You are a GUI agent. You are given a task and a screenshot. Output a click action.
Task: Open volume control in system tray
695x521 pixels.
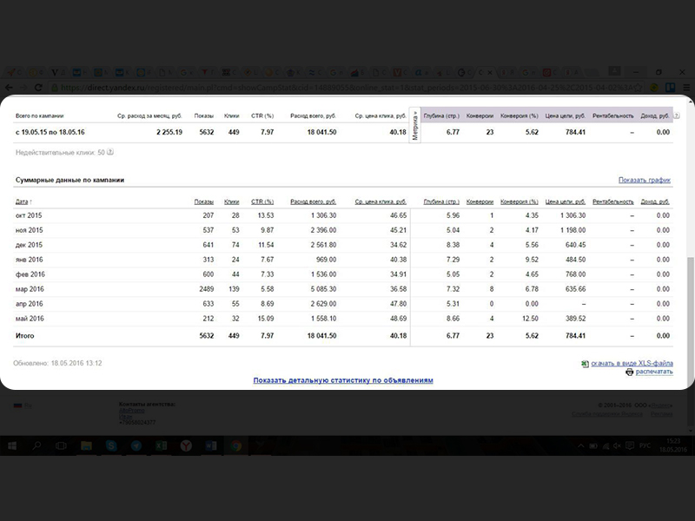click(617, 445)
